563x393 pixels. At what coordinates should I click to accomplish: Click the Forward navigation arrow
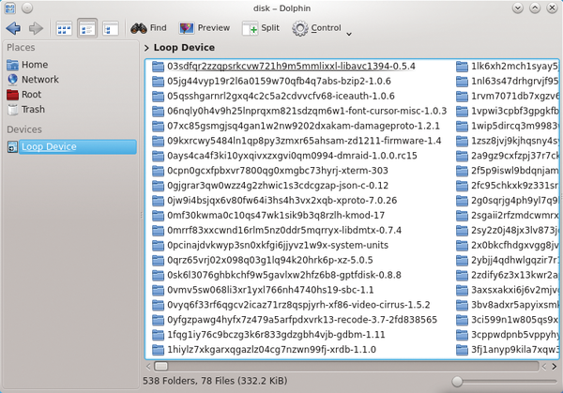click(36, 28)
